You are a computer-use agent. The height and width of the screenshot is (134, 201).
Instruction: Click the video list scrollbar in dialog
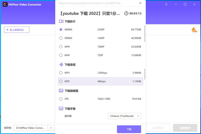coord(145,34)
